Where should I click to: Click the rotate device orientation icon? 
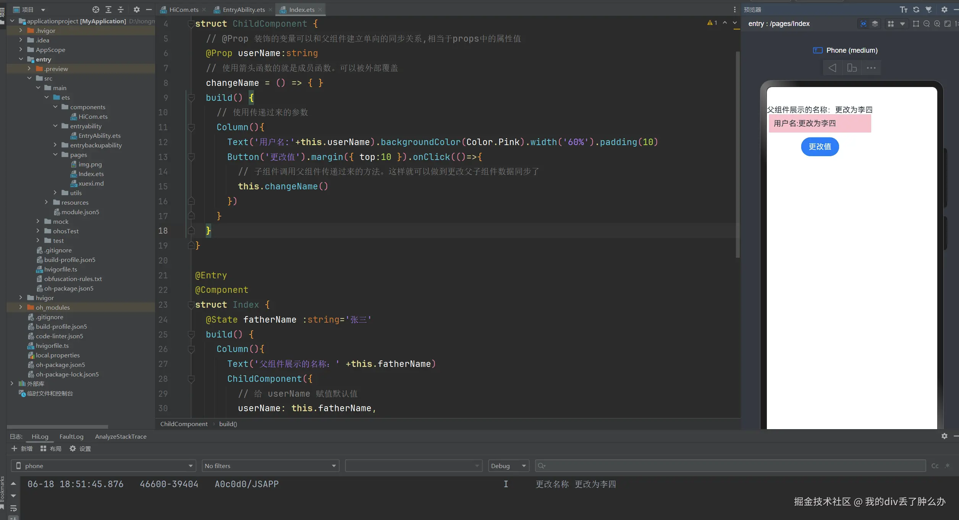852,68
